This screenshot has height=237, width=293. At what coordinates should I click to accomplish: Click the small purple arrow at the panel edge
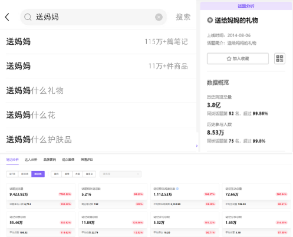197,146
